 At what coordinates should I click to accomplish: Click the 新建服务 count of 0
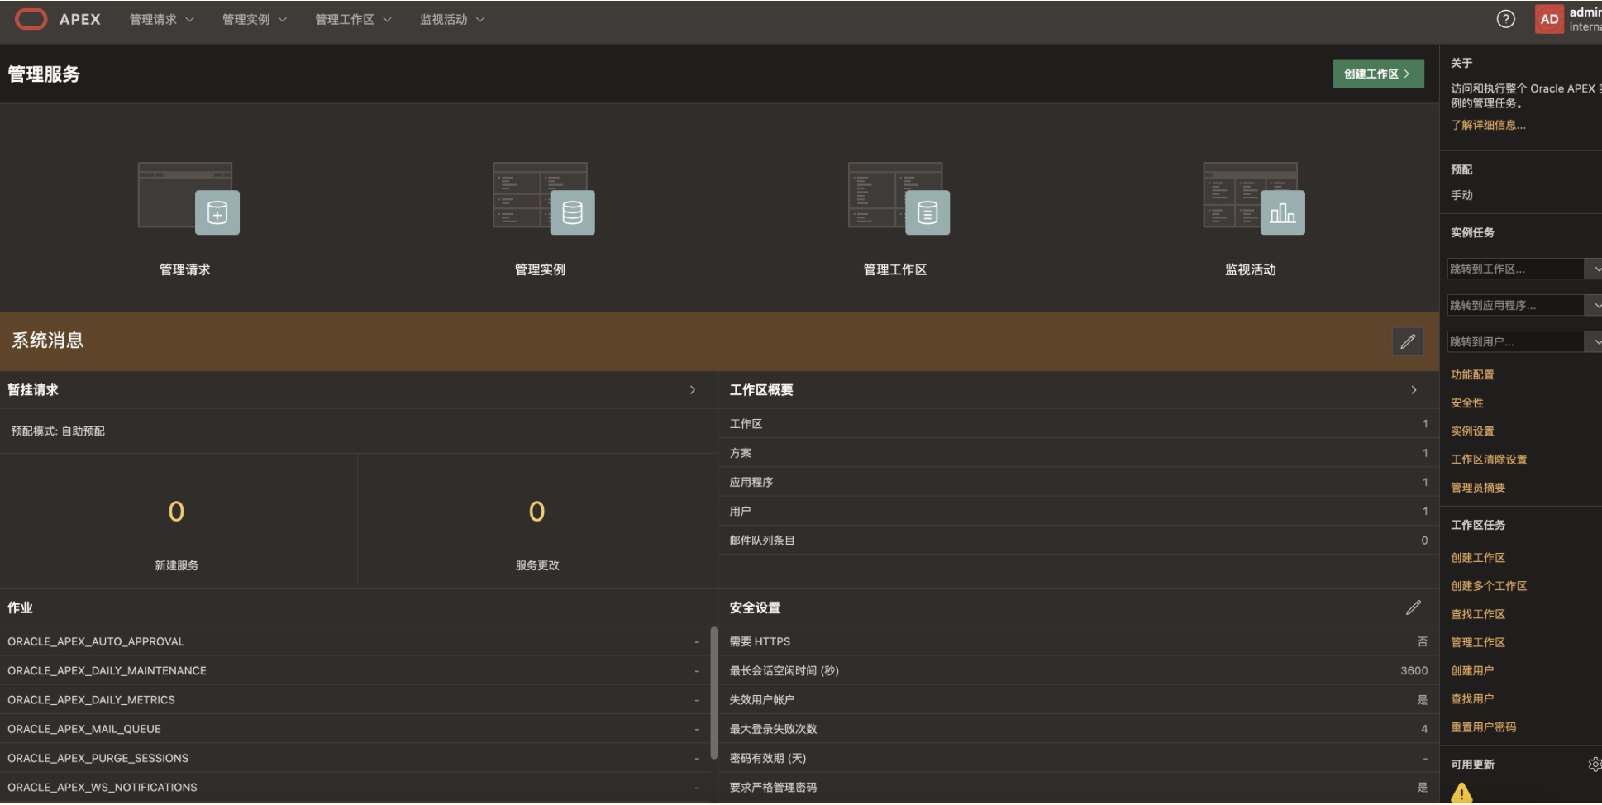pos(176,512)
